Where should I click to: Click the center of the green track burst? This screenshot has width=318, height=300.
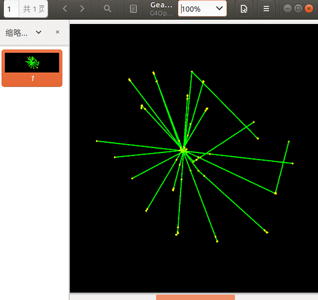184,151
